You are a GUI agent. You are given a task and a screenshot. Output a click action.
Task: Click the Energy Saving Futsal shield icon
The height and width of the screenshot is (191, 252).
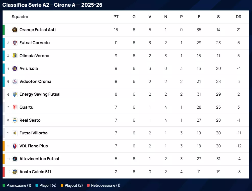15,94
